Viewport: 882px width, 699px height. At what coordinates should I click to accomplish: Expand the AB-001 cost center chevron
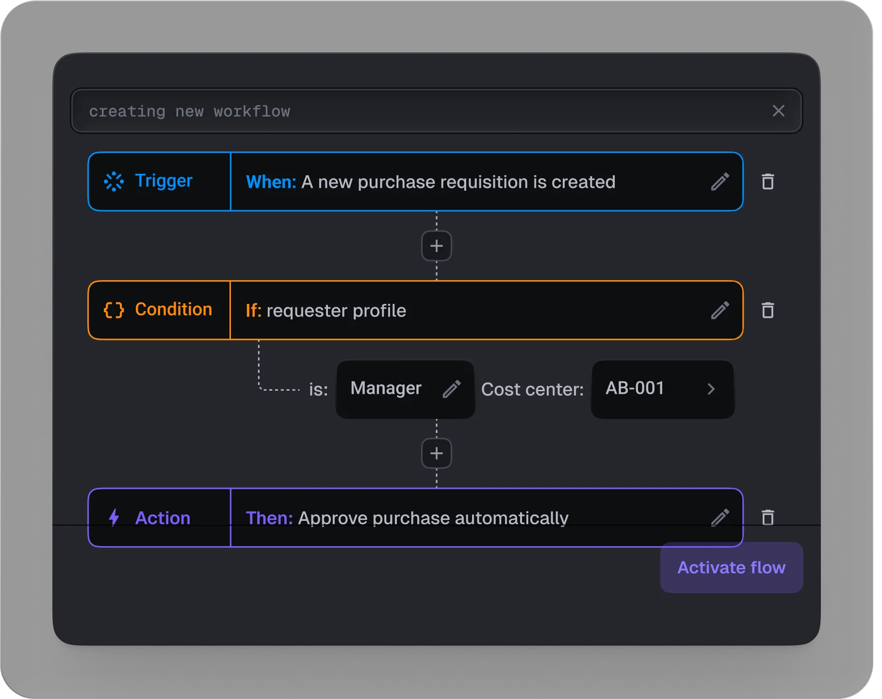point(711,389)
